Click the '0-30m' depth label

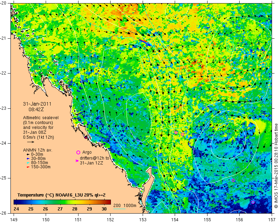(x=37, y=154)
